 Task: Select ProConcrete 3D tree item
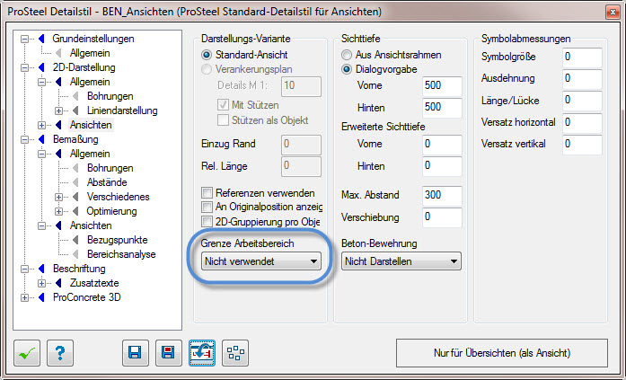pyautogui.click(x=86, y=297)
